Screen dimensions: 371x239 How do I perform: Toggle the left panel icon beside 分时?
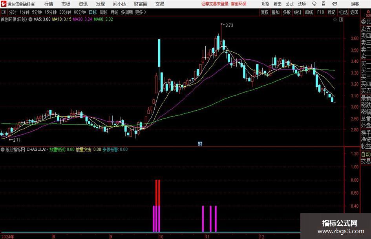pyautogui.click(x=4, y=12)
